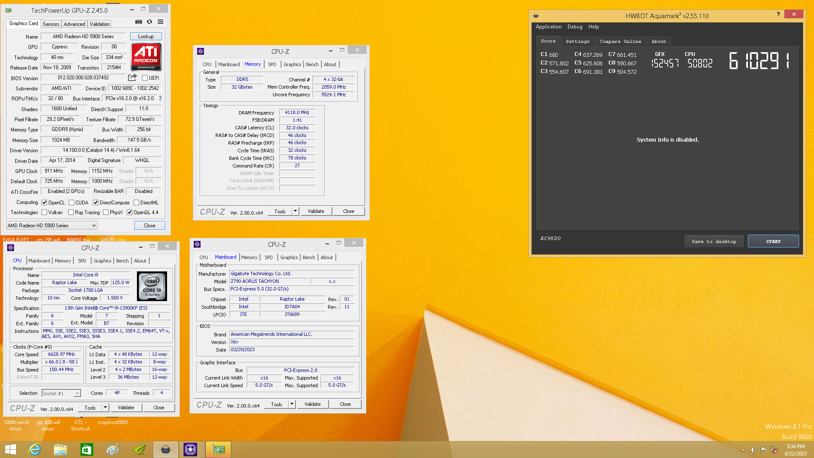The width and height of the screenshot is (814, 458).
Task: Toggle Ray Tracing checkbox
Action: click(x=71, y=212)
